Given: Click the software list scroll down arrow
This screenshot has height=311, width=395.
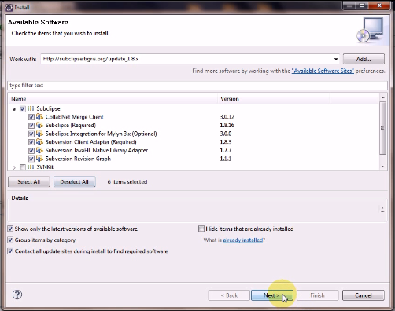Looking at the screenshot, I should click(x=383, y=166).
